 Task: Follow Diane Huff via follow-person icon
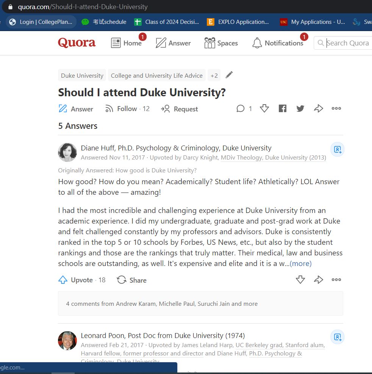(x=338, y=149)
